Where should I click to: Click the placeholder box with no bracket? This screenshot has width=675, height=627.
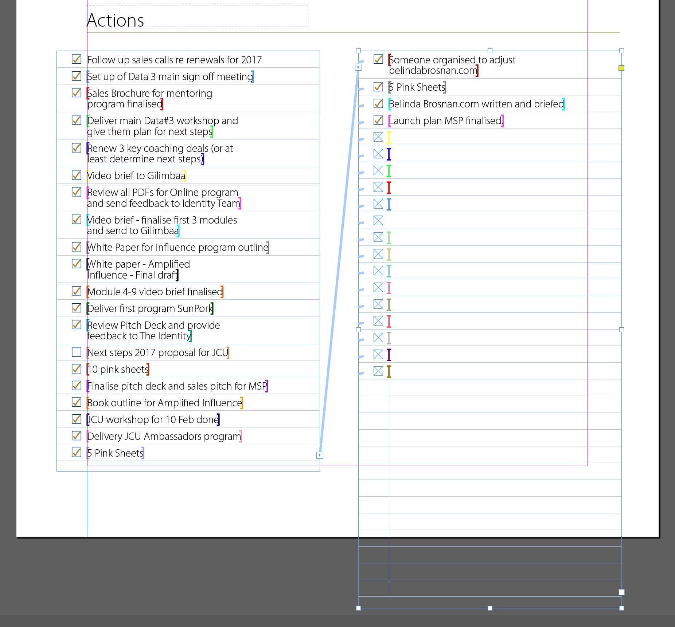(x=378, y=220)
